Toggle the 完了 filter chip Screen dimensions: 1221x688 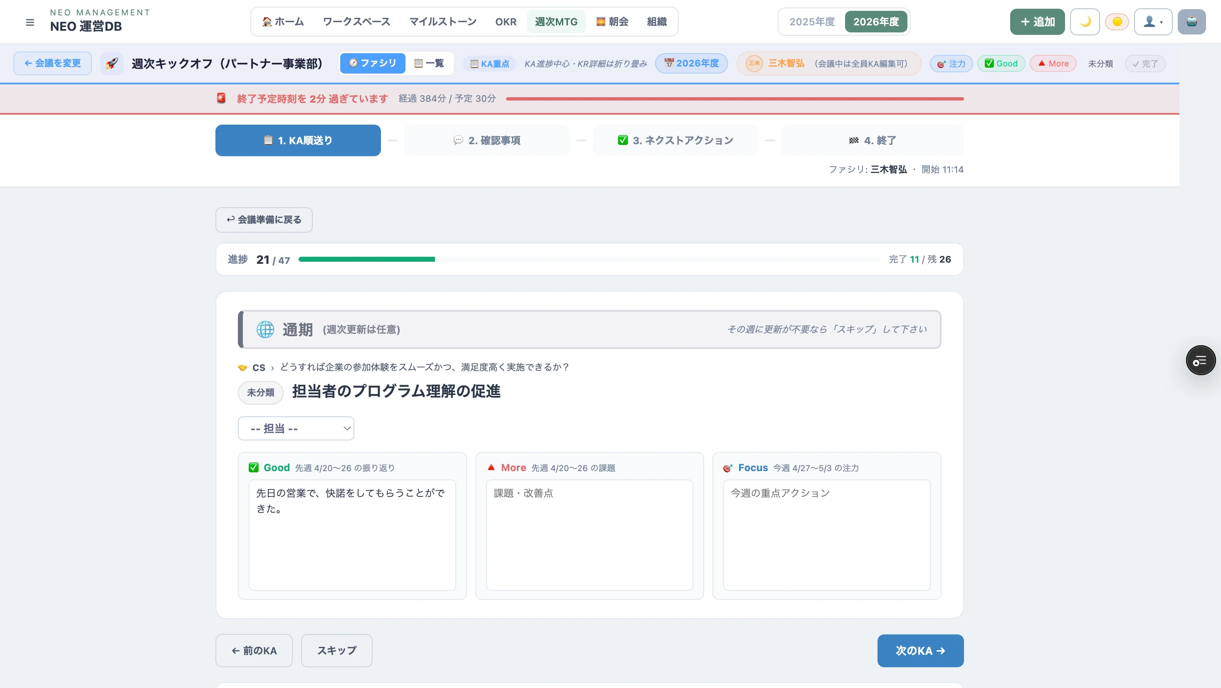click(x=1145, y=64)
